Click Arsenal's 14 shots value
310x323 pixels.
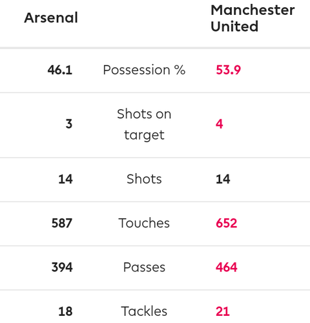65,179
